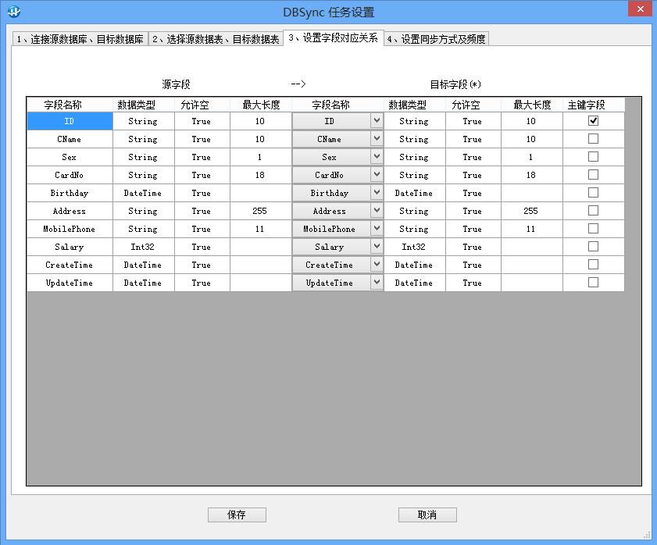Check primary key checkbox for UpdateTime row
The image size is (657, 545).
(593, 283)
